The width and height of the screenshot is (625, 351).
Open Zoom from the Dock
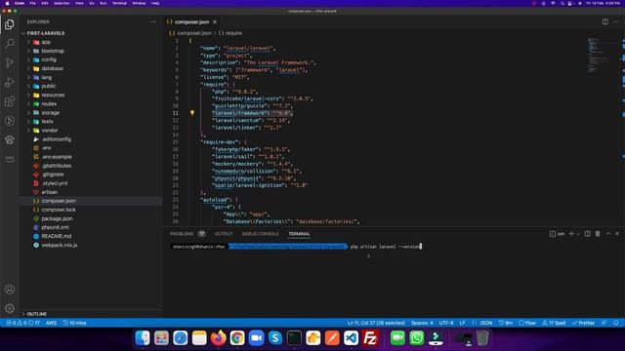pos(256,338)
